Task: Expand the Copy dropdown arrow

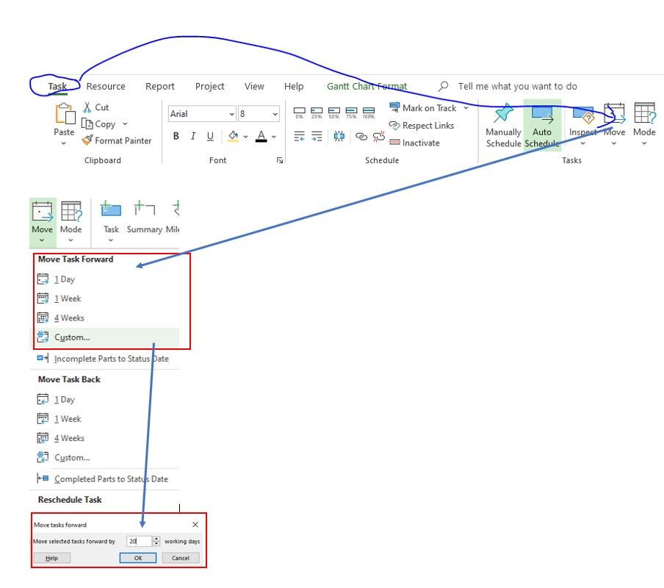Action: (125, 123)
